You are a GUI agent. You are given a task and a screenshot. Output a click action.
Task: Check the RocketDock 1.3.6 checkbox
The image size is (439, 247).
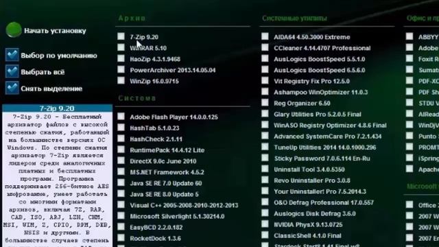[121, 238]
